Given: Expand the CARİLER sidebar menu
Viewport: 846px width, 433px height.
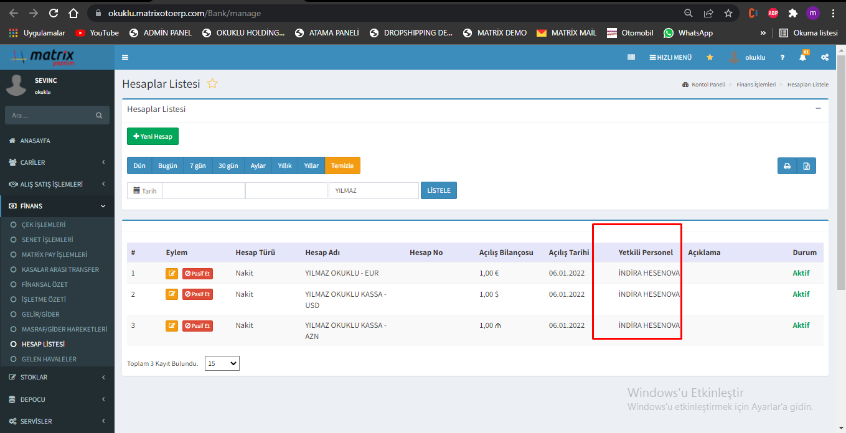Looking at the screenshot, I should 57,162.
